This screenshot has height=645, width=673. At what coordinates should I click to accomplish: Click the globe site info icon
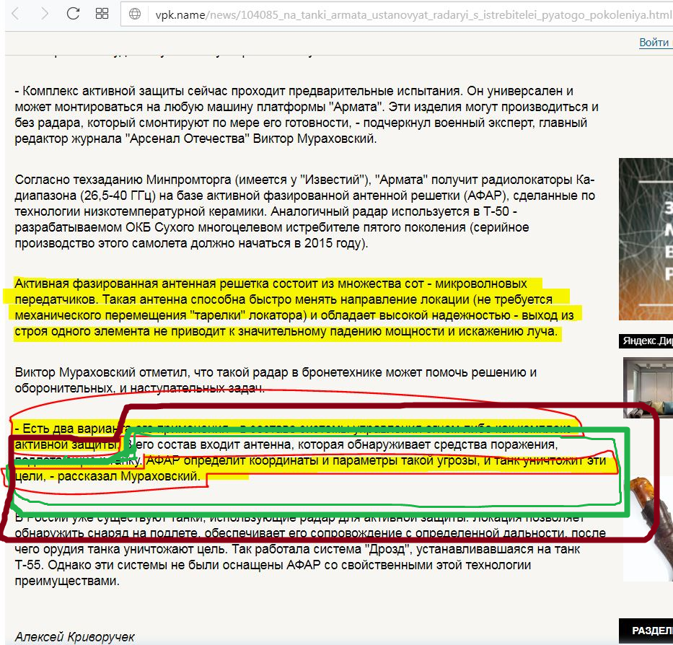[135, 14]
